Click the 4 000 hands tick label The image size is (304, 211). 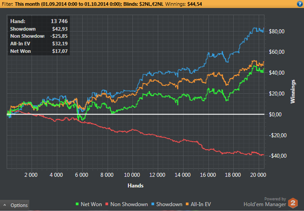[56, 175]
